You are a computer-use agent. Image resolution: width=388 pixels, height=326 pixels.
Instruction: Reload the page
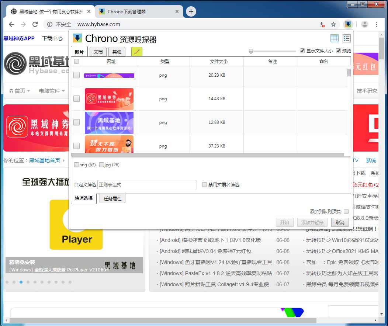point(35,24)
